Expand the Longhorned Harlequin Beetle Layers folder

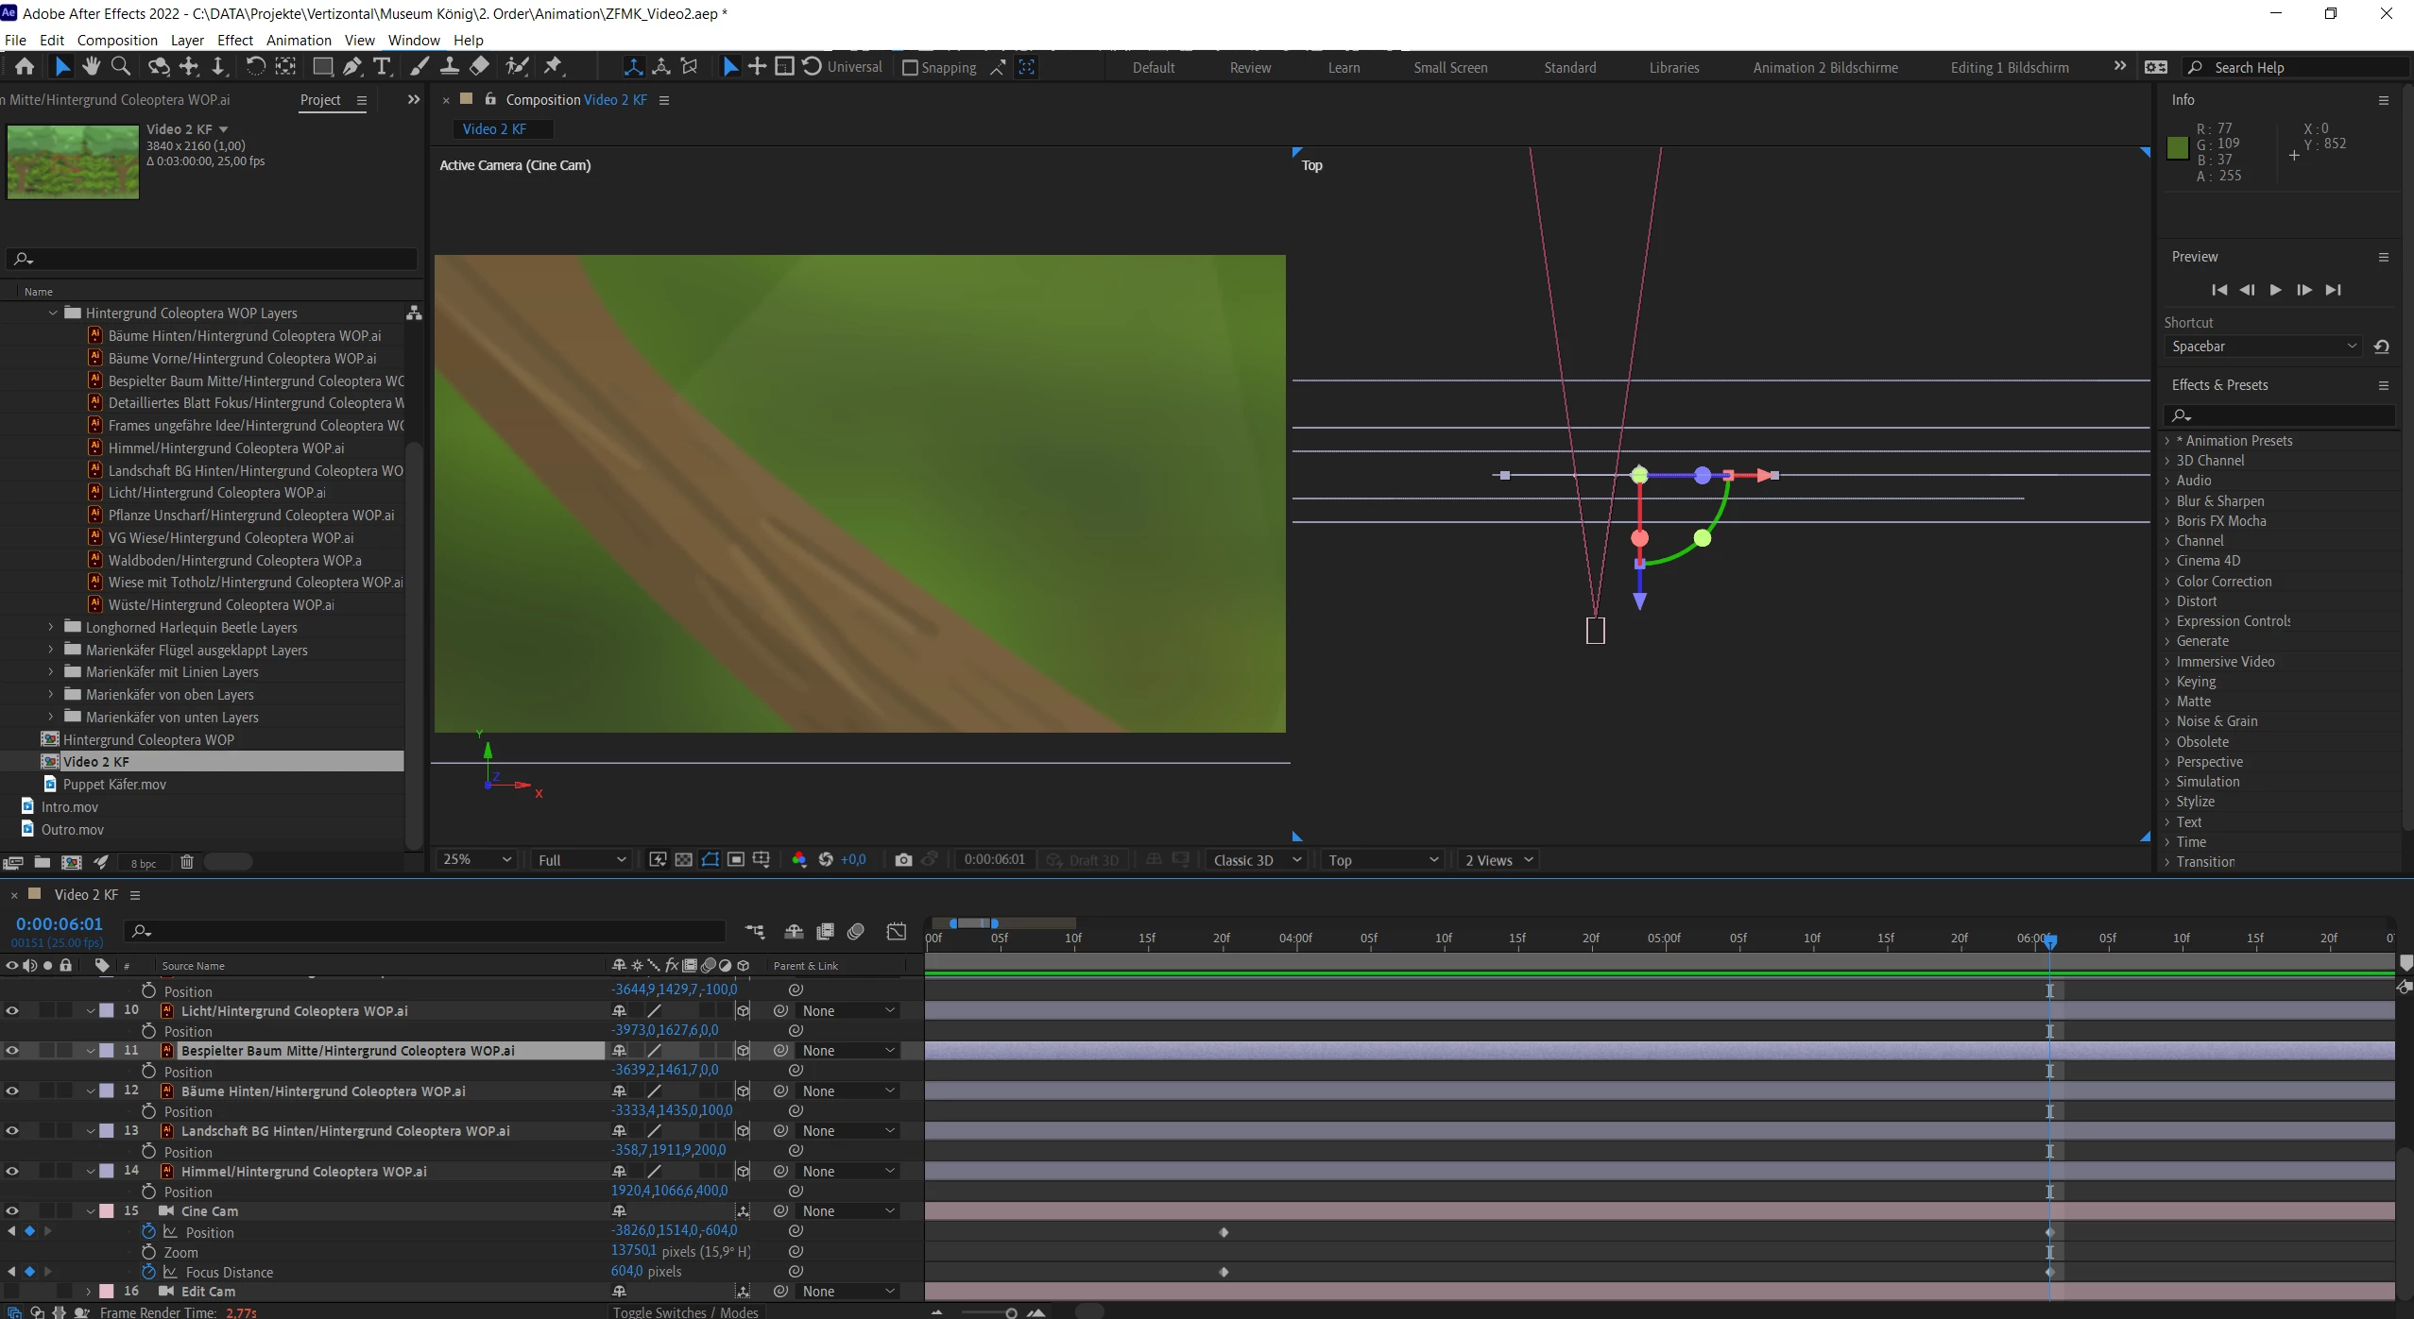pos(51,627)
